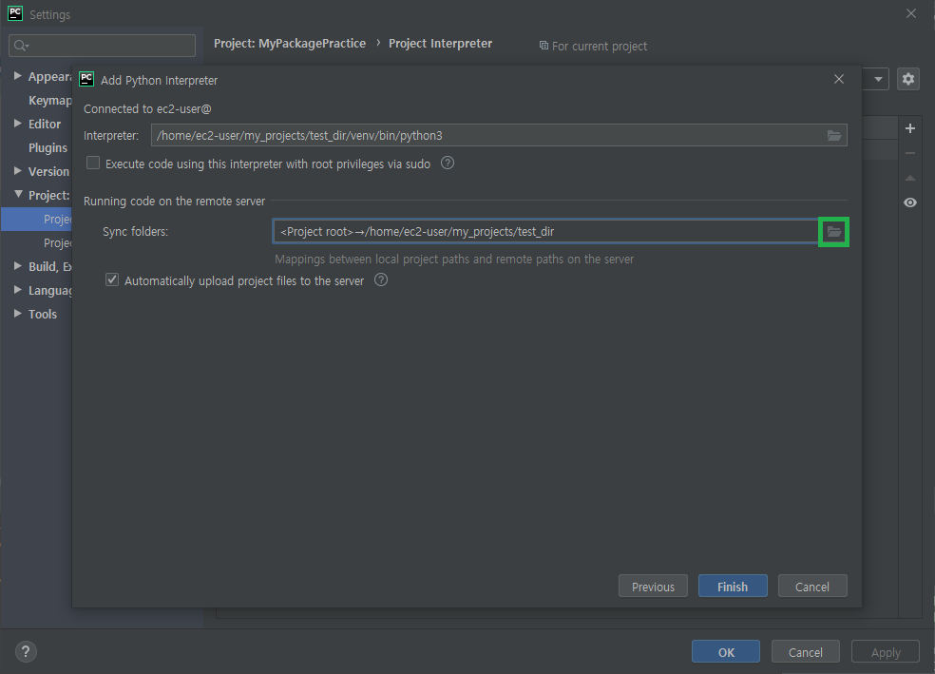This screenshot has width=935, height=674.
Task: Remove package using the minus icon
Action: (910, 153)
